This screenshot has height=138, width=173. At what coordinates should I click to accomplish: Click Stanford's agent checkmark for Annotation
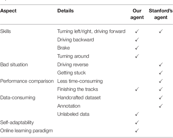pos(161,106)
